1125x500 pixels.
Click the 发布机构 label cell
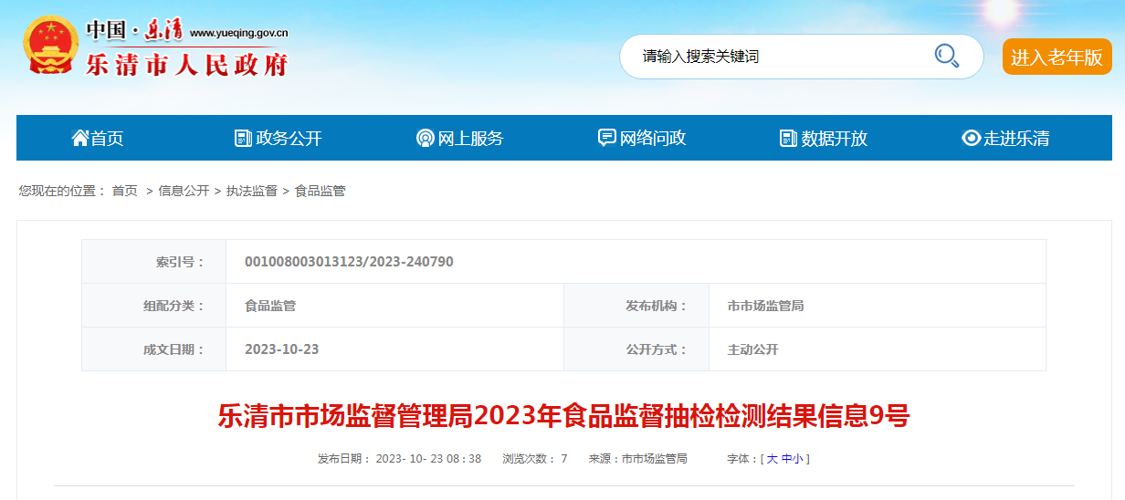(636, 306)
